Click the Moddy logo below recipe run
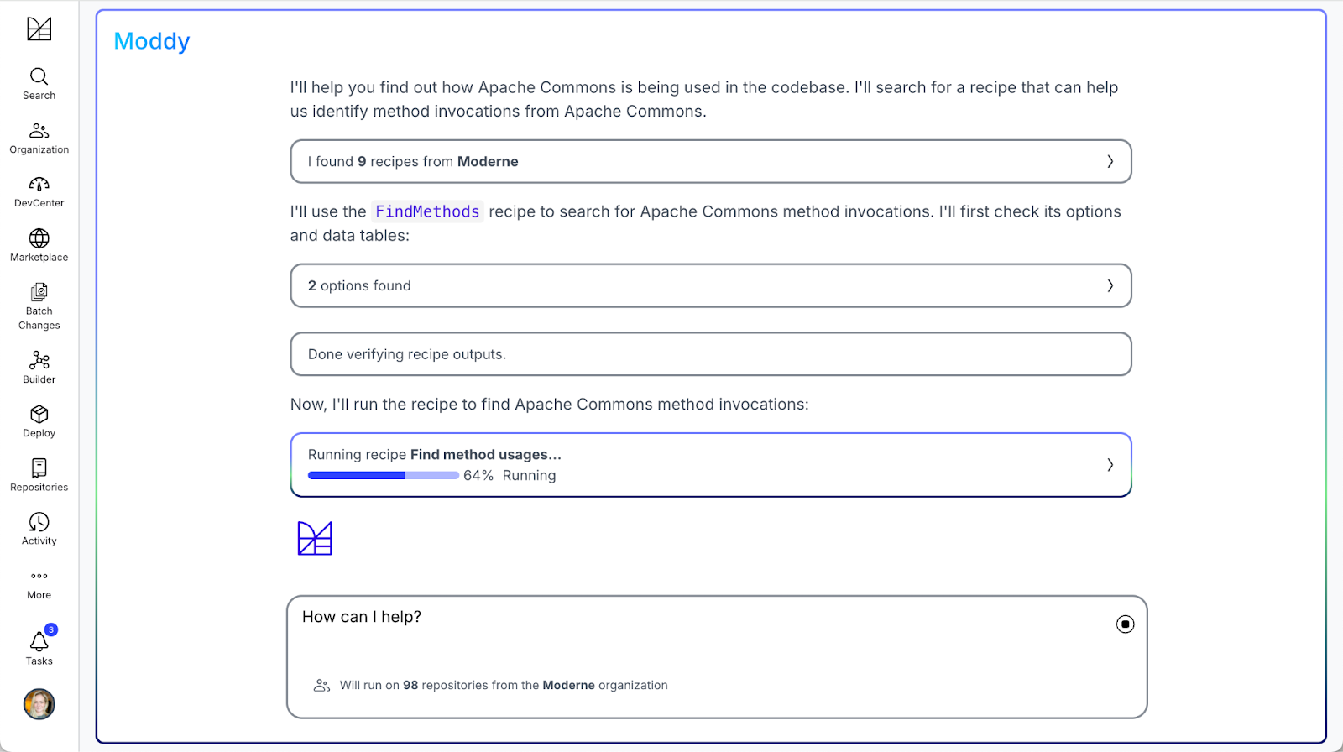 coord(315,538)
